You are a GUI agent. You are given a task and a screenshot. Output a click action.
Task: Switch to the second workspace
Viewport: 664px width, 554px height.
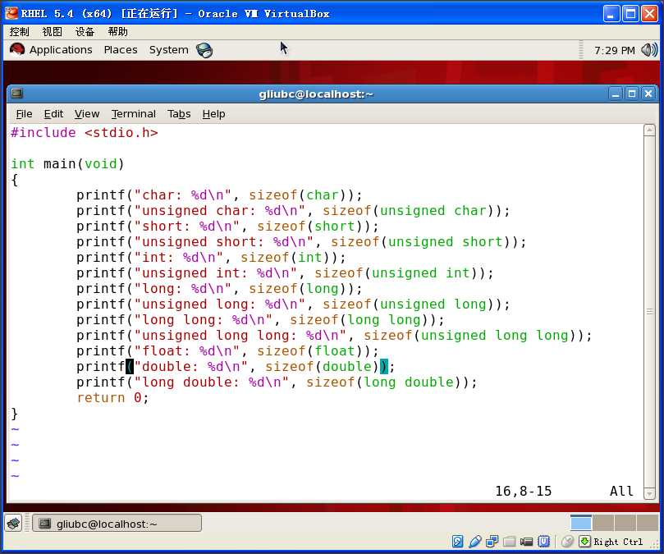[x=603, y=523]
